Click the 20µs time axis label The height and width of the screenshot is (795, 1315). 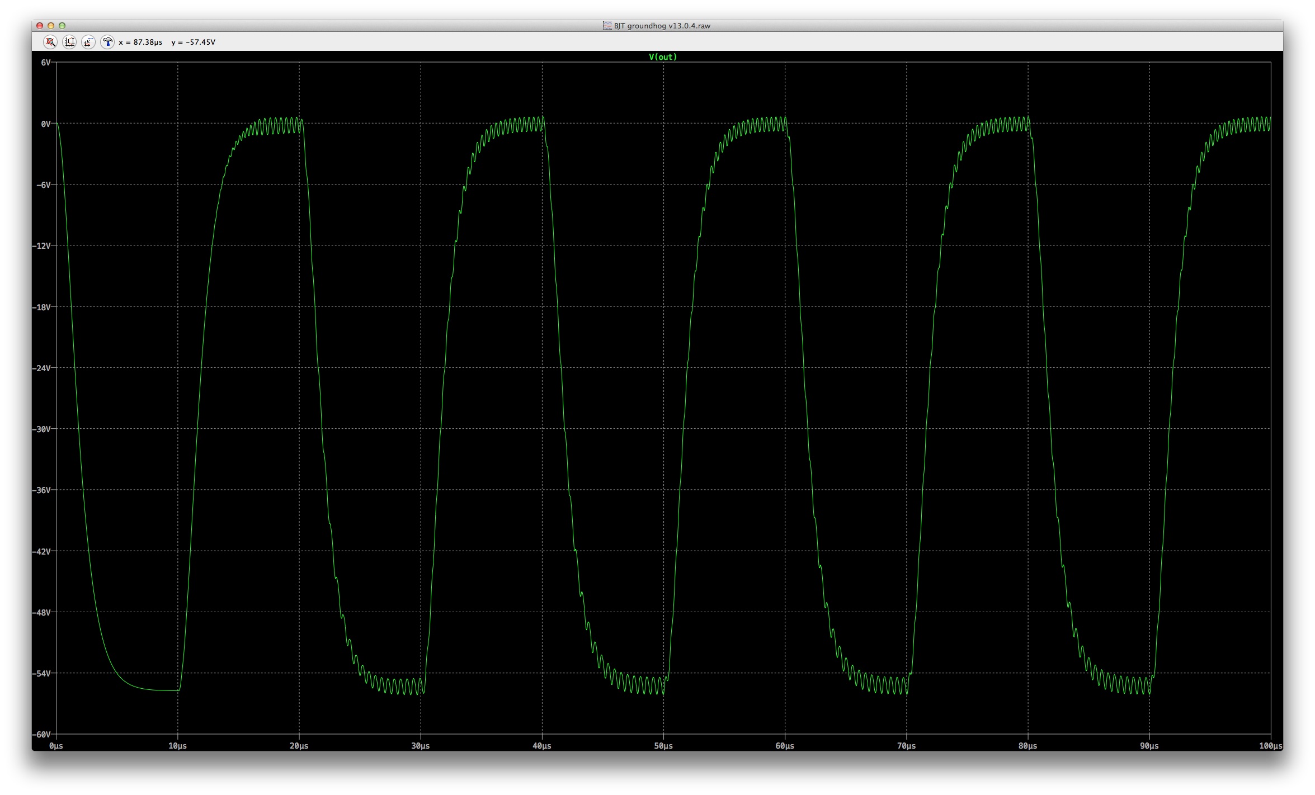[x=299, y=746]
